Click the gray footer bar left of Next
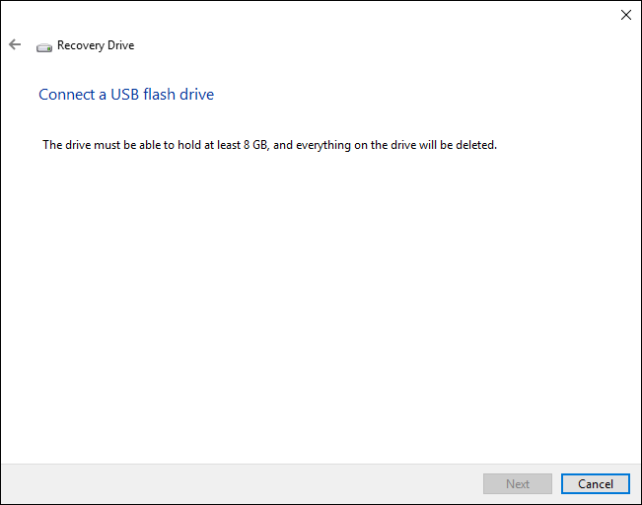The width and height of the screenshot is (642, 505). [x=242, y=483]
